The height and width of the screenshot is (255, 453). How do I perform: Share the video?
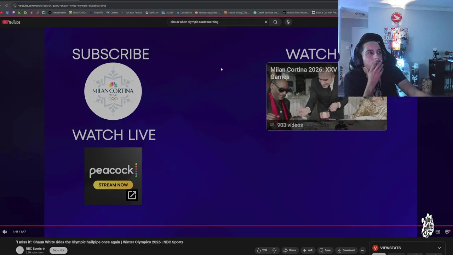tap(289, 250)
